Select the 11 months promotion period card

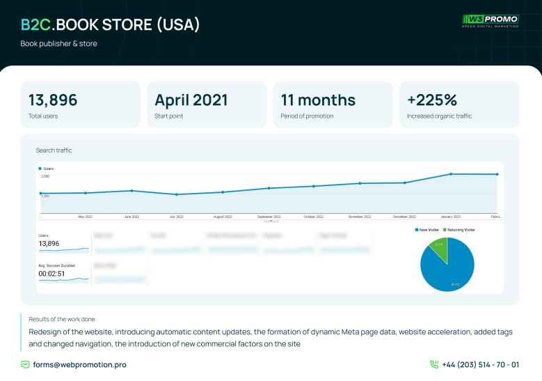(x=333, y=104)
